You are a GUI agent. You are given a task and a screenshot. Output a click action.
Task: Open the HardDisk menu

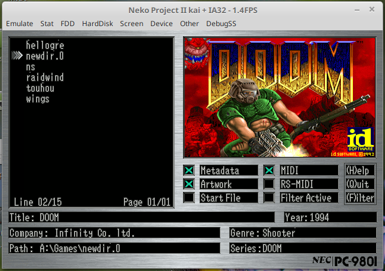pos(97,24)
